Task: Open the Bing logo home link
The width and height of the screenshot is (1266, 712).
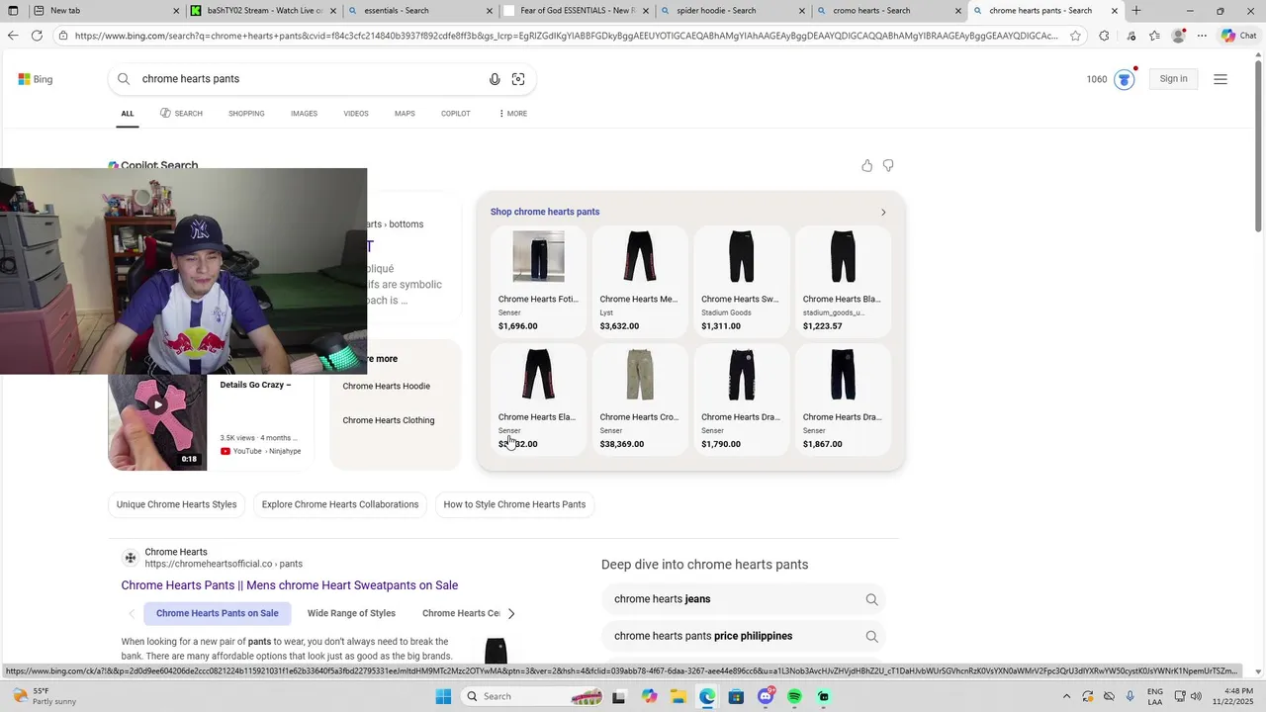Action: pyautogui.click(x=36, y=79)
